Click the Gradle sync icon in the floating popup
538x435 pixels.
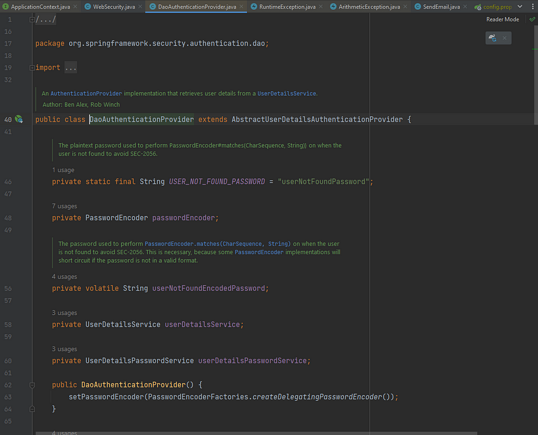[x=492, y=37]
